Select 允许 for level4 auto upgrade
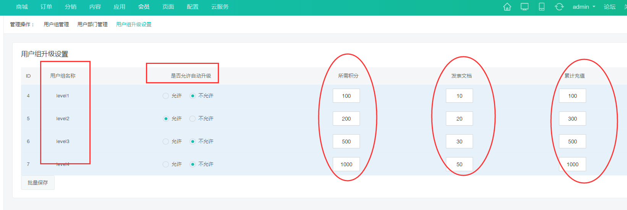 165,164
